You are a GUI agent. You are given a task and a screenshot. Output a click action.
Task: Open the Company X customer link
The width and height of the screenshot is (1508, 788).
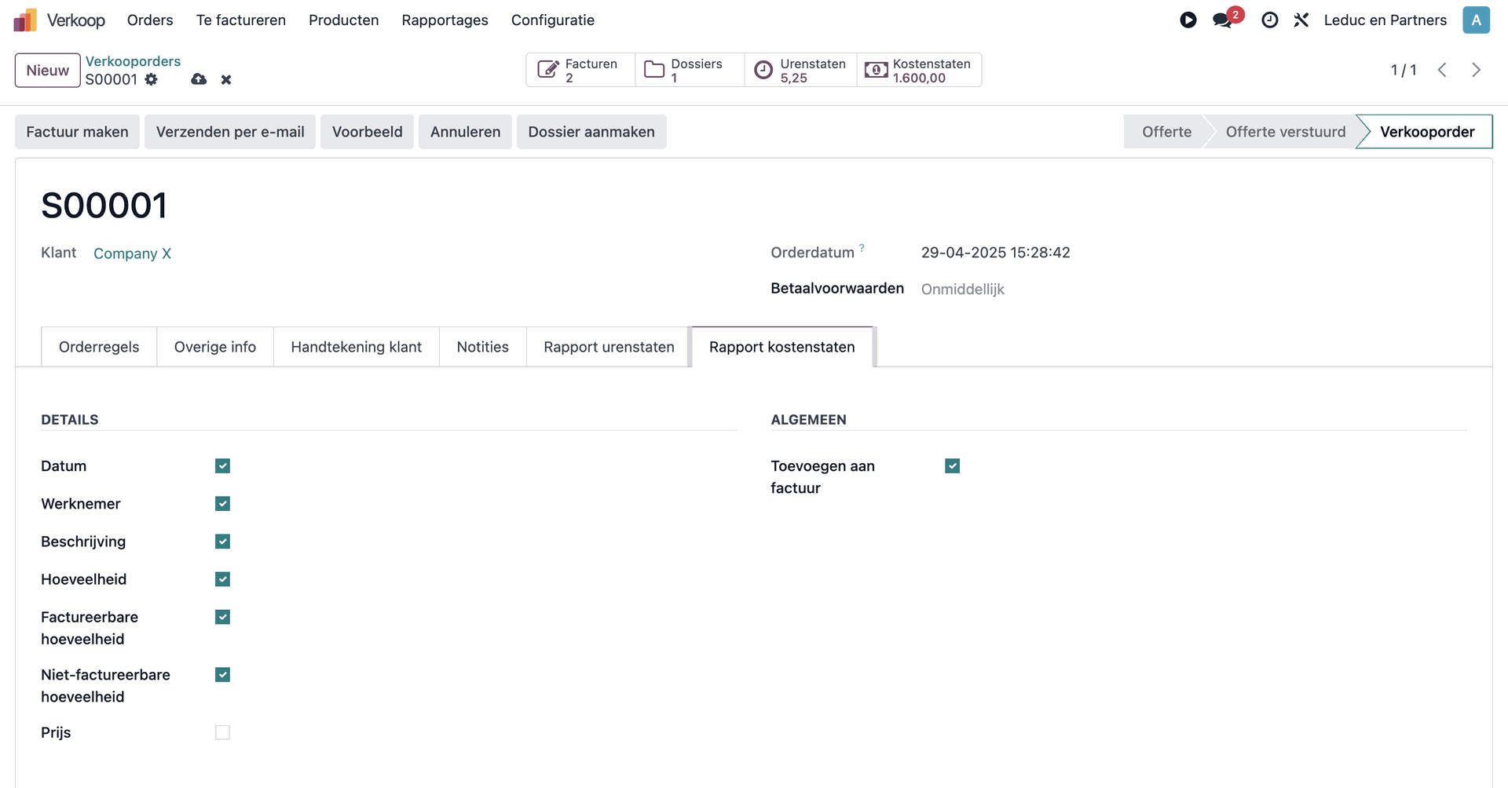[132, 254]
